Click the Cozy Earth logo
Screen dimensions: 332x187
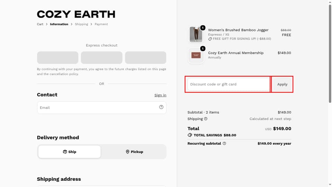76,15
